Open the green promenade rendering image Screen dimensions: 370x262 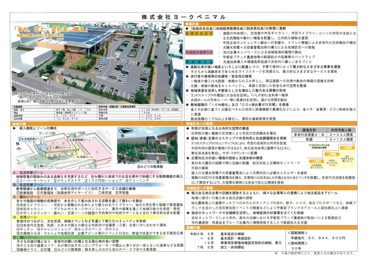(147, 145)
